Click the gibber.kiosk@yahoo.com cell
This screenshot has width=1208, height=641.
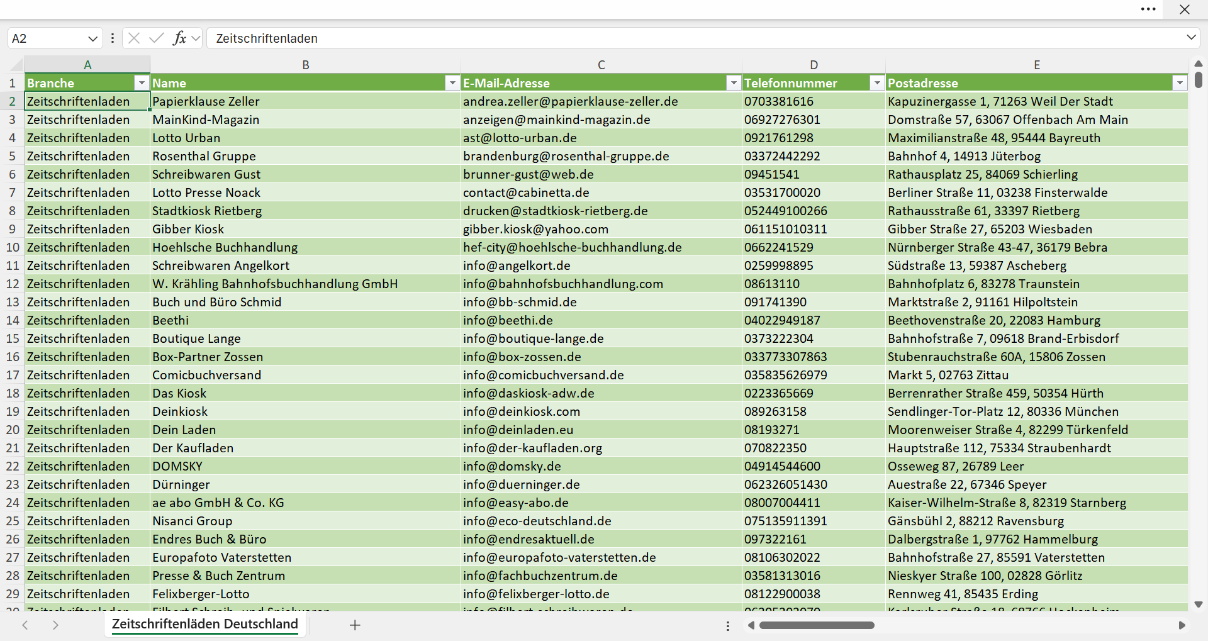pos(601,229)
